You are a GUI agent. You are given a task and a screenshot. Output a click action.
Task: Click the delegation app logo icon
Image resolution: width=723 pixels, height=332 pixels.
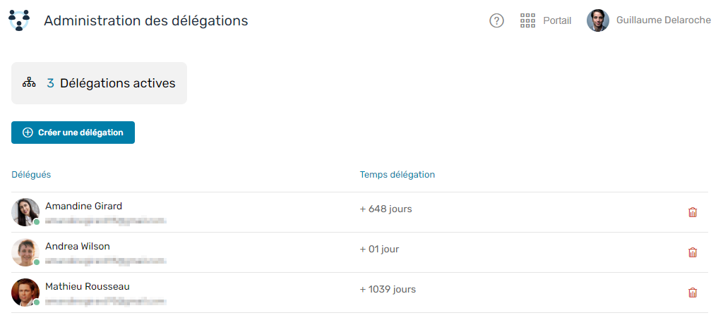(19, 20)
